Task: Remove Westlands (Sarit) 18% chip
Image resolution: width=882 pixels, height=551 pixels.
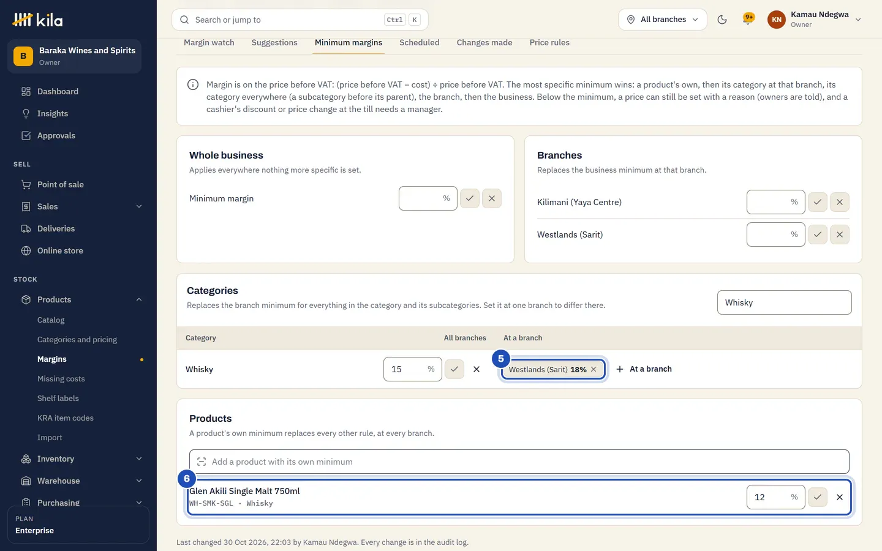Action: [594, 369]
